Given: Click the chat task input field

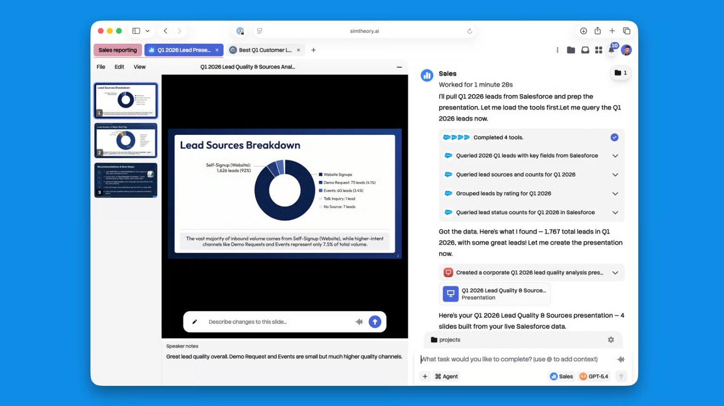Looking at the screenshot, I should click(x=513, y=359).
